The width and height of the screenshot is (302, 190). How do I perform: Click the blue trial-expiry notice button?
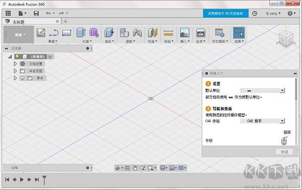225,13
